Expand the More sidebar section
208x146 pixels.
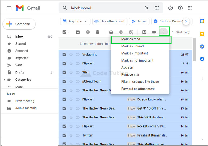coord(19,87)
